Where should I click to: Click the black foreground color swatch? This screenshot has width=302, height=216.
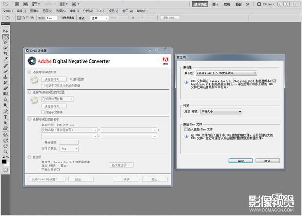click(4, 162)
